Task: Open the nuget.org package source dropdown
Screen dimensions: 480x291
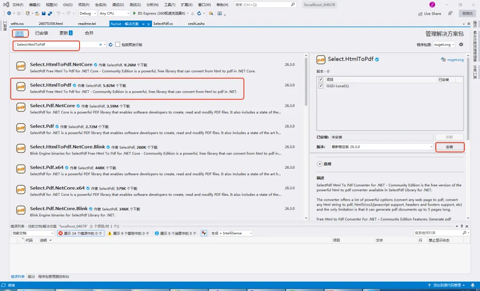Action: [444, 45]
